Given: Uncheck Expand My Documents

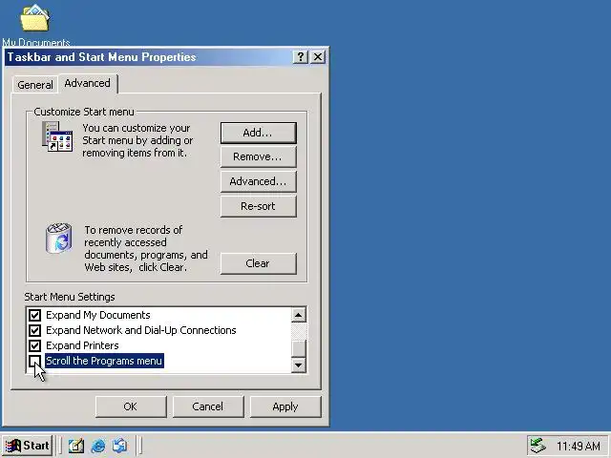Looking at the screenshot, I should tap(34, 315).
